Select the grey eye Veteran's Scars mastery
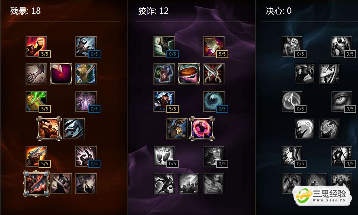 click(341, 101)
